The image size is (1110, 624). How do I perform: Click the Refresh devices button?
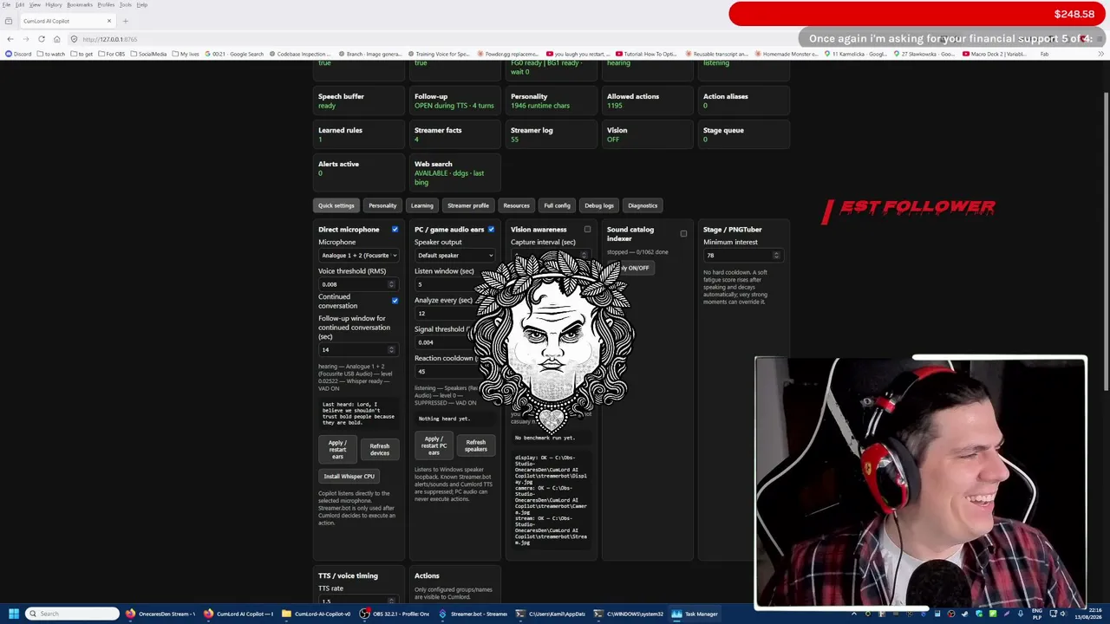pyautogui.click(x=380, y=449)
